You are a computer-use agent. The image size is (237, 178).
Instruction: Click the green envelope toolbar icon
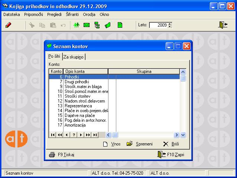pyautogui.click(x=87, y=25)
